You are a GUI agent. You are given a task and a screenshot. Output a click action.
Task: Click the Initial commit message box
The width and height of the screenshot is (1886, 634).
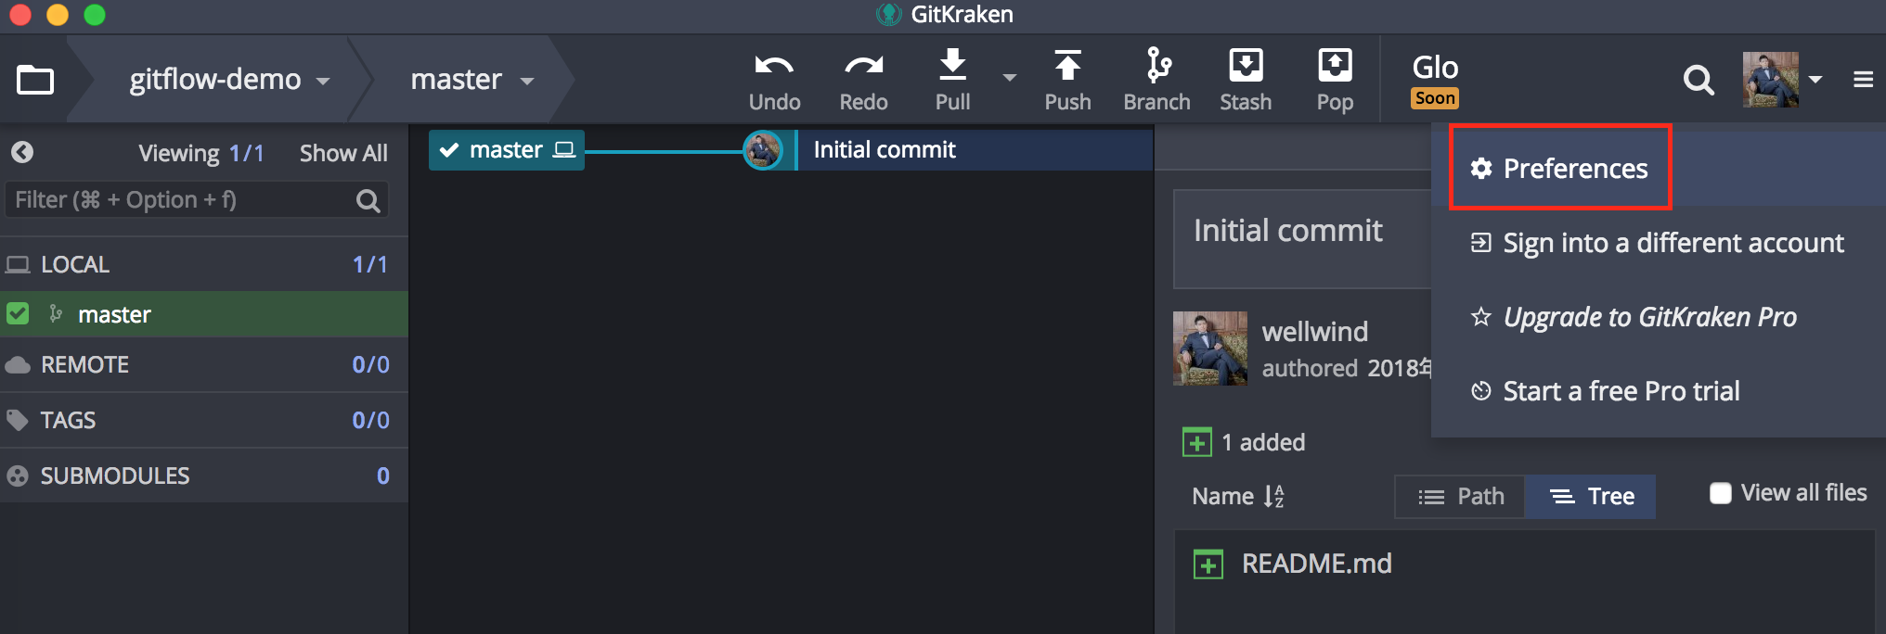tap(1302, 239)
